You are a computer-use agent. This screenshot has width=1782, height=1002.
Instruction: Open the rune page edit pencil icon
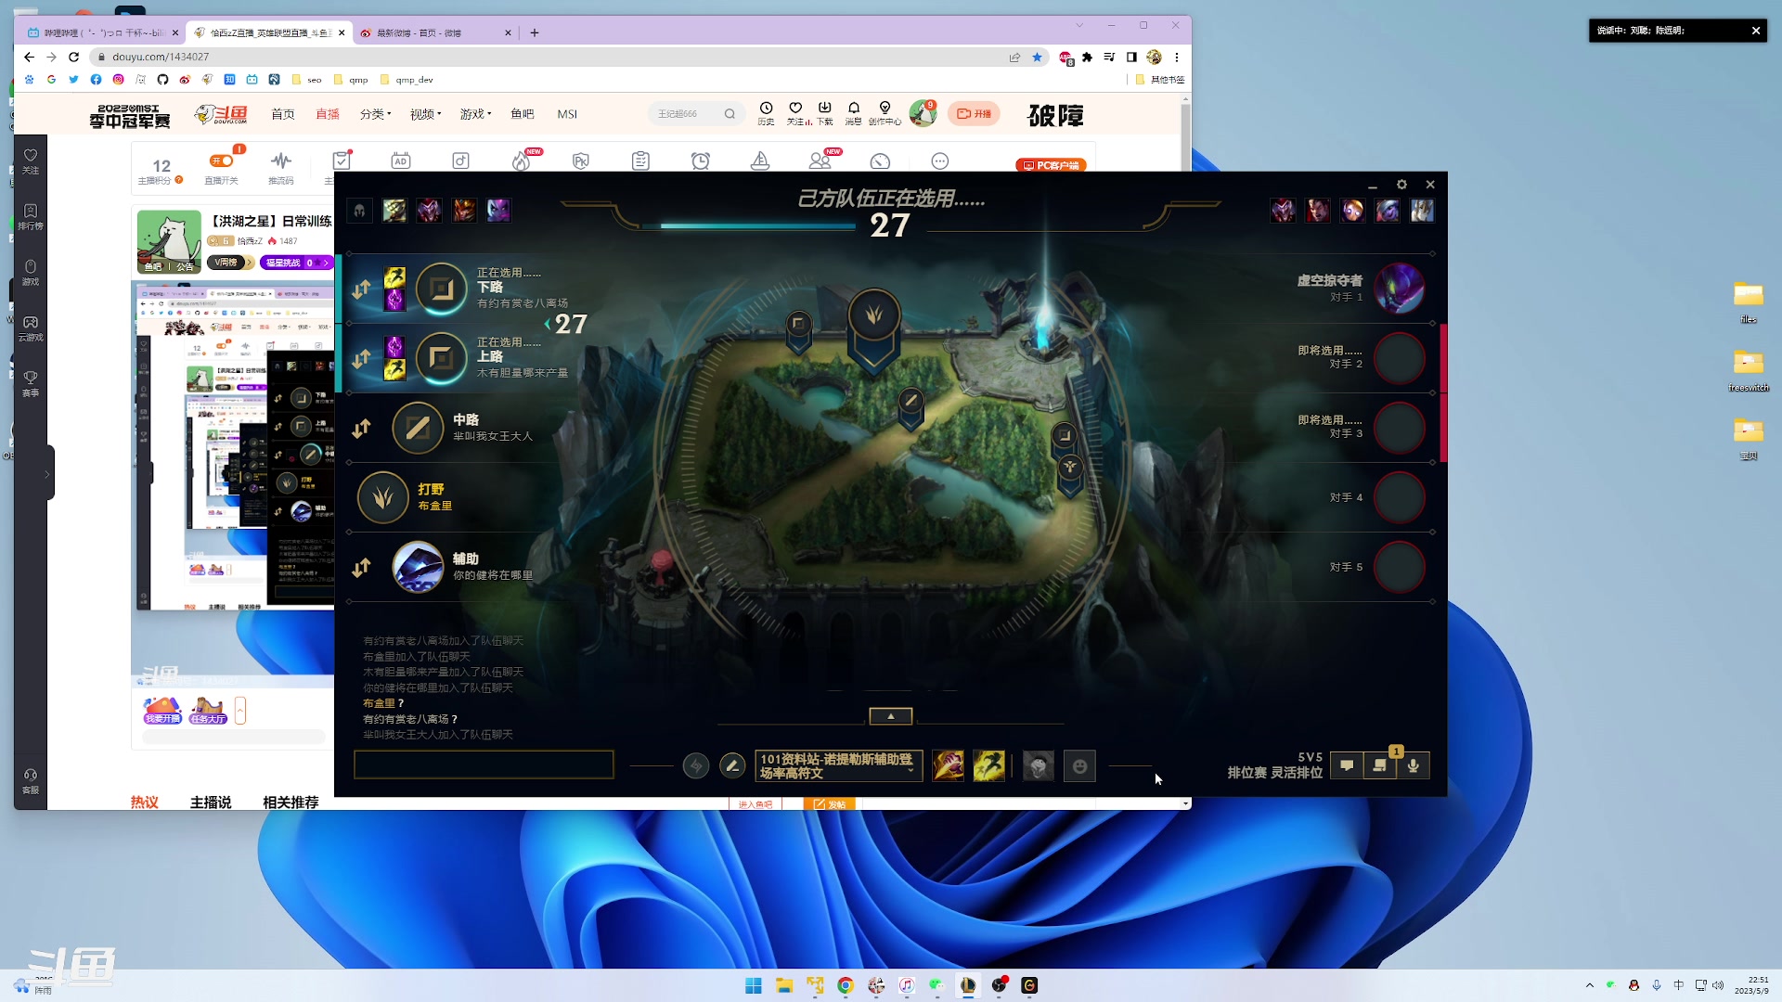coord(732,766)
